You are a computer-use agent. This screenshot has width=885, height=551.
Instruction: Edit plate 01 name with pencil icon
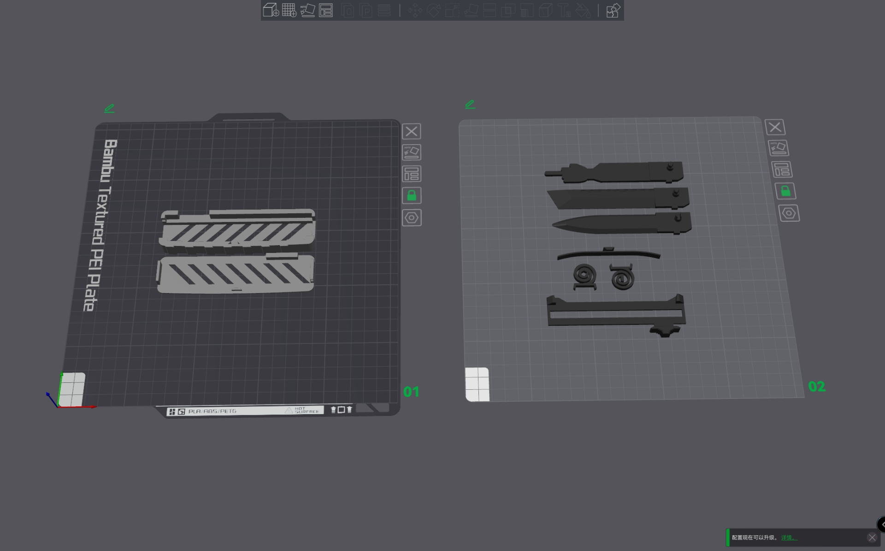tap(109, 109)
